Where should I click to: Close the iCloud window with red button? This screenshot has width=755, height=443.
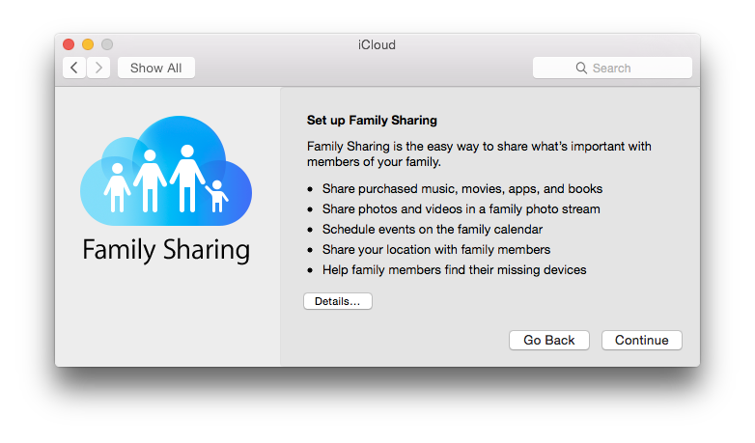tap(69, 44)
